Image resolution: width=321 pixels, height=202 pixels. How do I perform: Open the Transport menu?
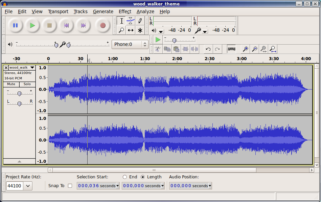[58, 11]
